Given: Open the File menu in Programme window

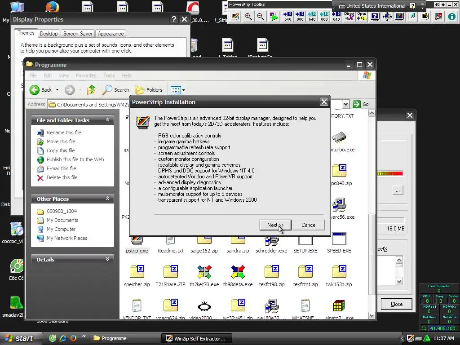Looking at the screenshot, I should [33, 75].
